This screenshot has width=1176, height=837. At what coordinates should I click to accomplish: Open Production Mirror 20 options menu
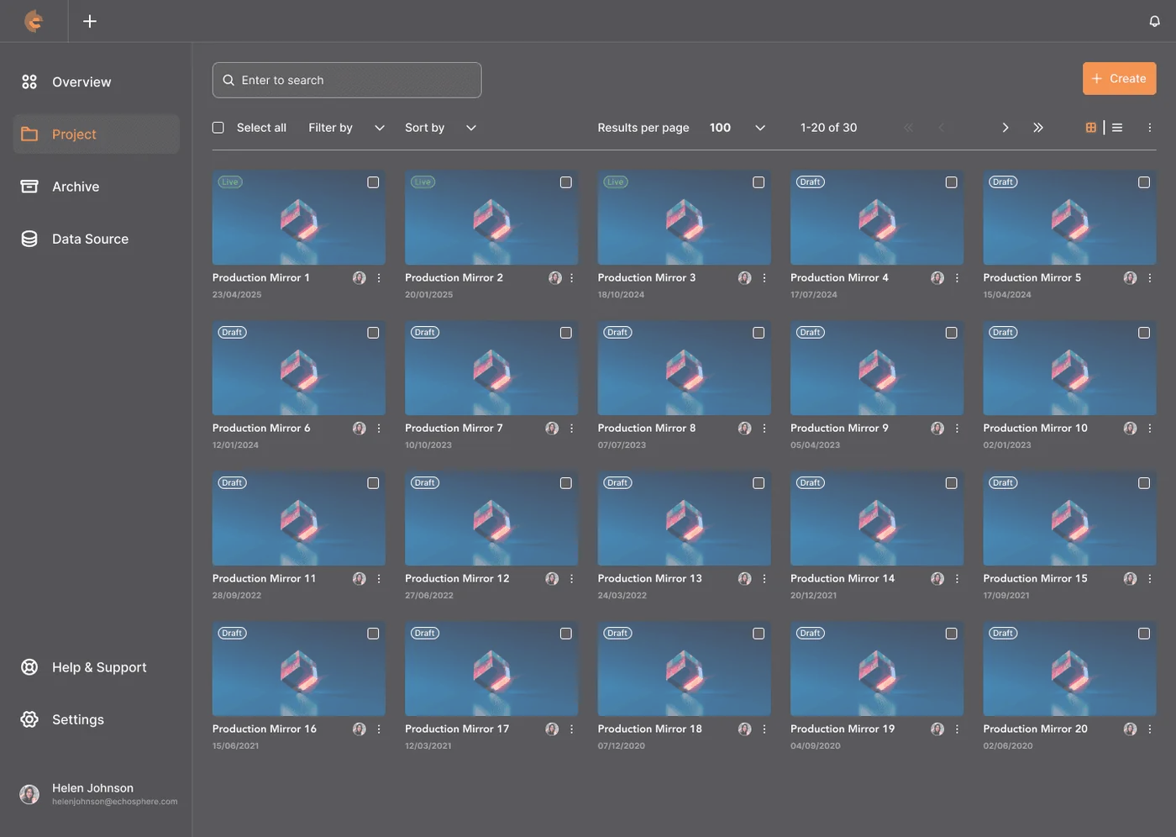click(x=1150, y=729)
